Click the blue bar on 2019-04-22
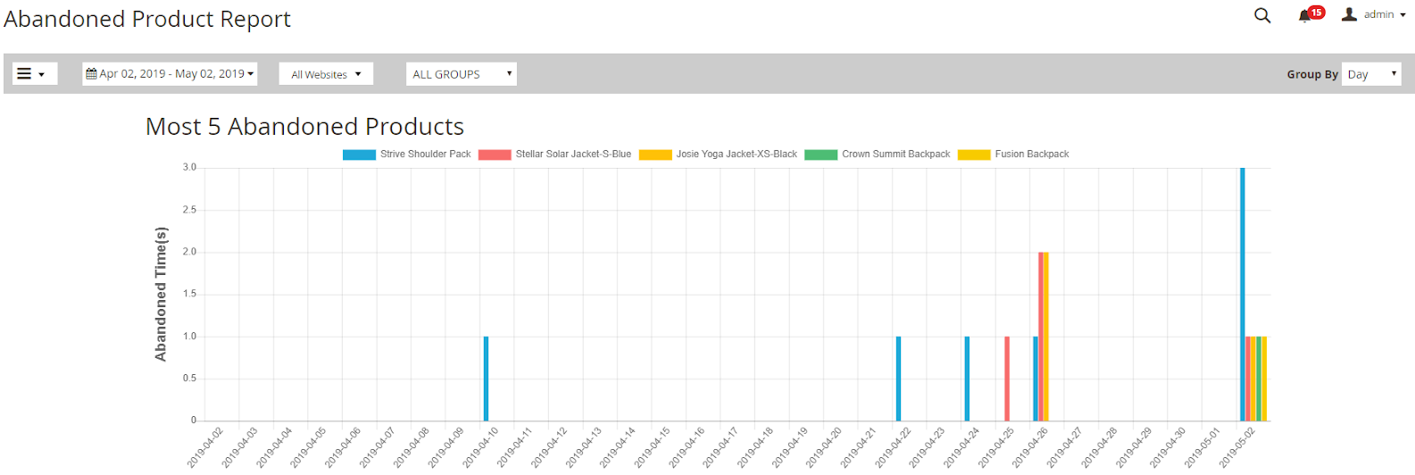The width and height of the screenshot is (1415, 475). 898,379
